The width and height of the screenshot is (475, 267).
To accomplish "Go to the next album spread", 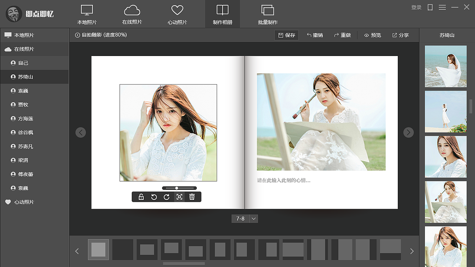I will click(x=409, y=132).
